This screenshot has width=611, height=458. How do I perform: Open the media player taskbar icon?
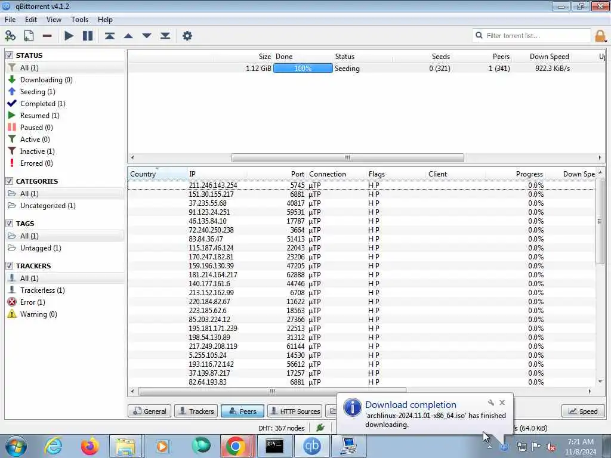[162, 446]
